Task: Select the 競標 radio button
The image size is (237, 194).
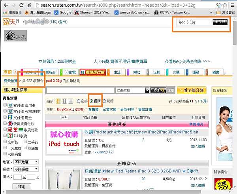Action: pos(104,101)
